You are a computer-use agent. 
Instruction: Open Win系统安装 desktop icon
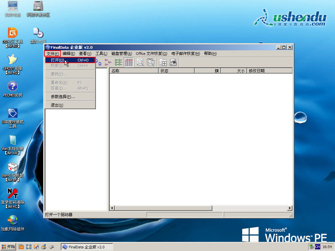click(13, 145)
